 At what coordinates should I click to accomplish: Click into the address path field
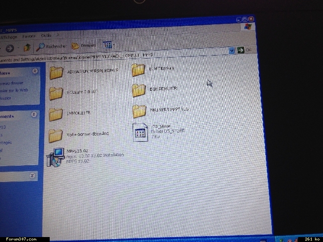click(x=114, y=57)
